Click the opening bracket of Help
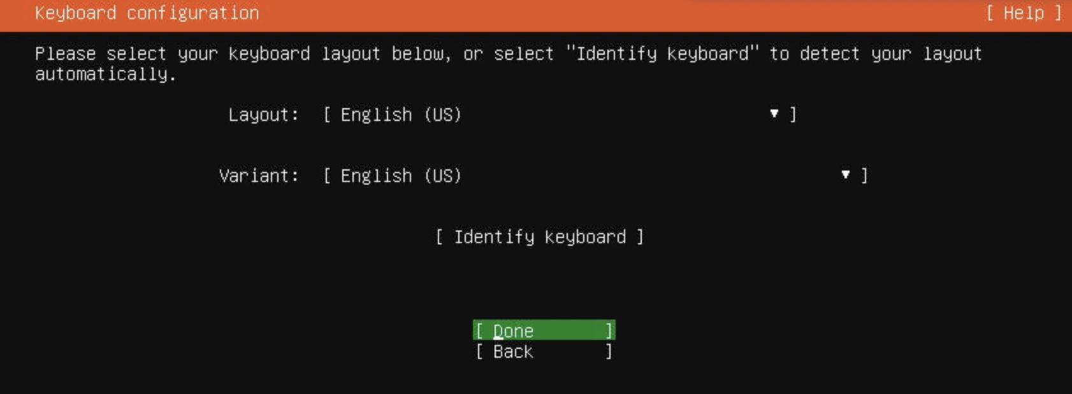 click(990, 13)
